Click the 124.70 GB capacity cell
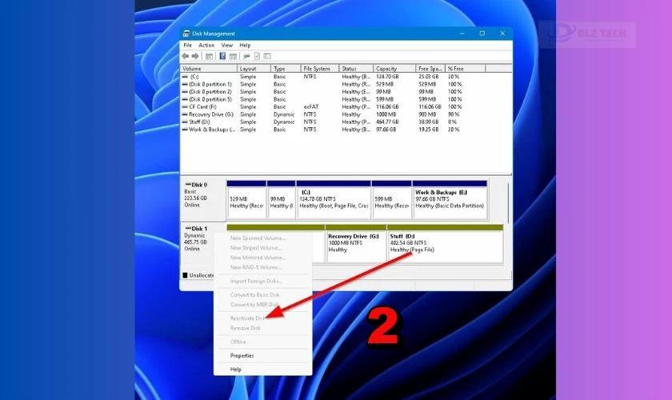672x400 pixels. tap(387, 77)
